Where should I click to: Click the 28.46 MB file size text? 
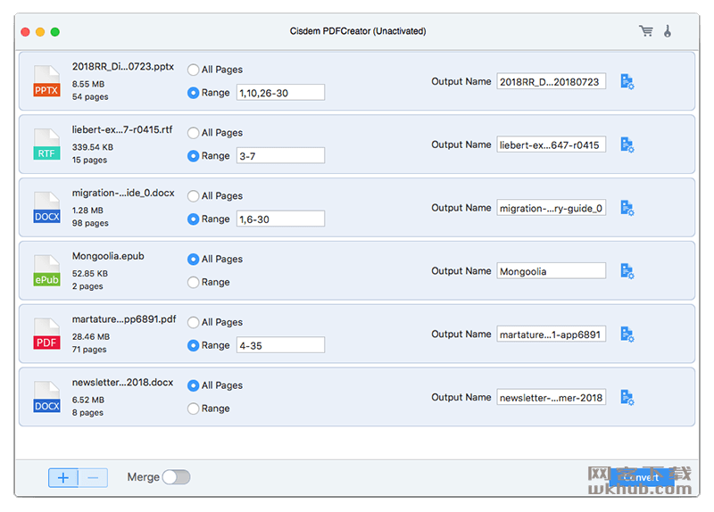pos(91,337)
